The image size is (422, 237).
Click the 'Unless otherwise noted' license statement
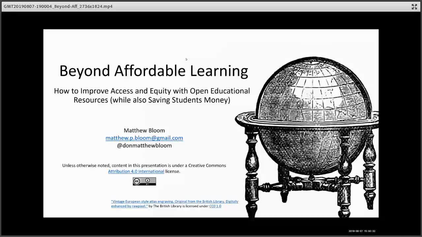point(144,168)
